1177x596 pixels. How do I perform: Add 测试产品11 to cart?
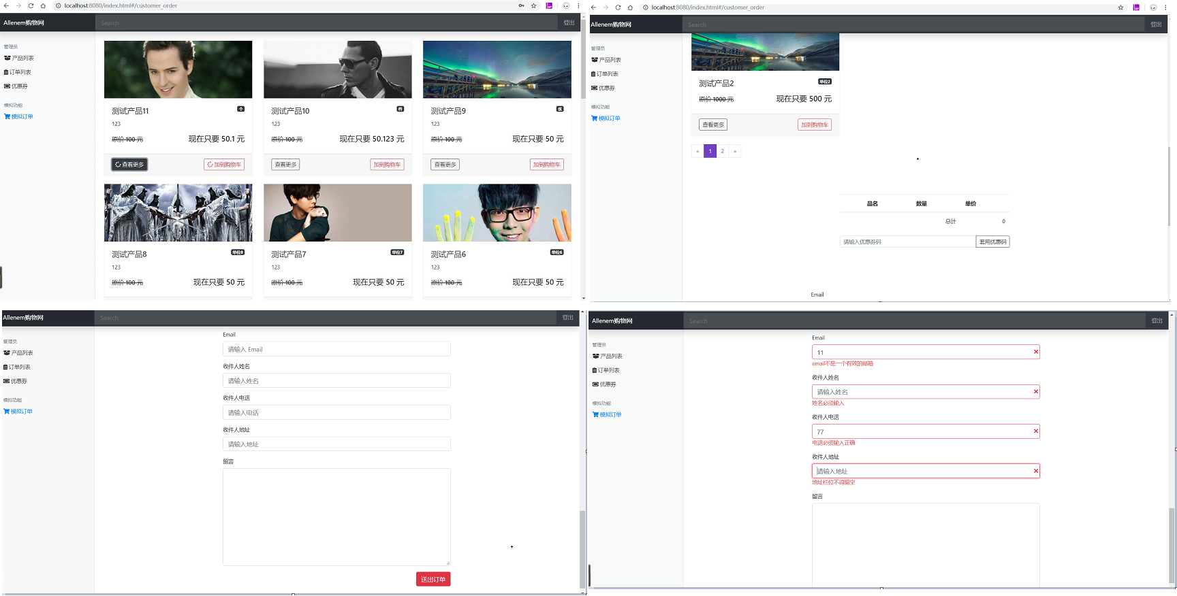point(224,165)
